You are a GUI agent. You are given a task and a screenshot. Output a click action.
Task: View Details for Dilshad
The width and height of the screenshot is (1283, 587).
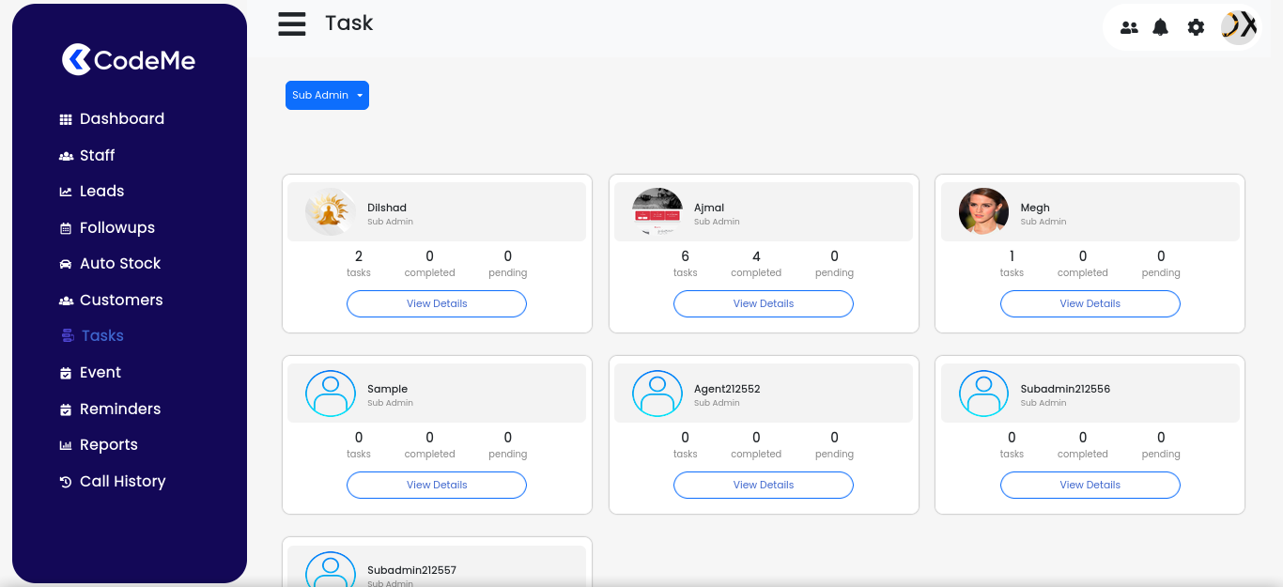pyautogui.click(x=437, y=303)
